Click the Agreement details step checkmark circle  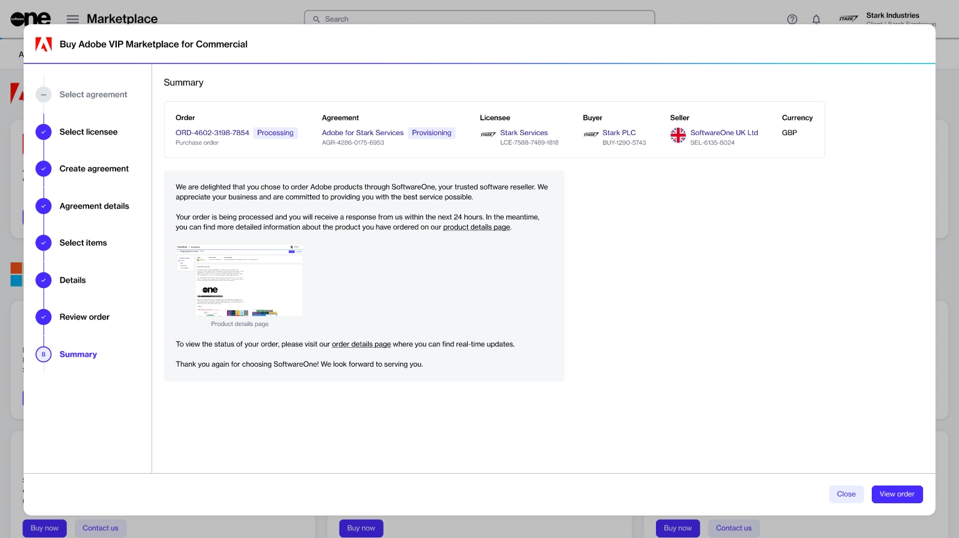tap(43, 206)
